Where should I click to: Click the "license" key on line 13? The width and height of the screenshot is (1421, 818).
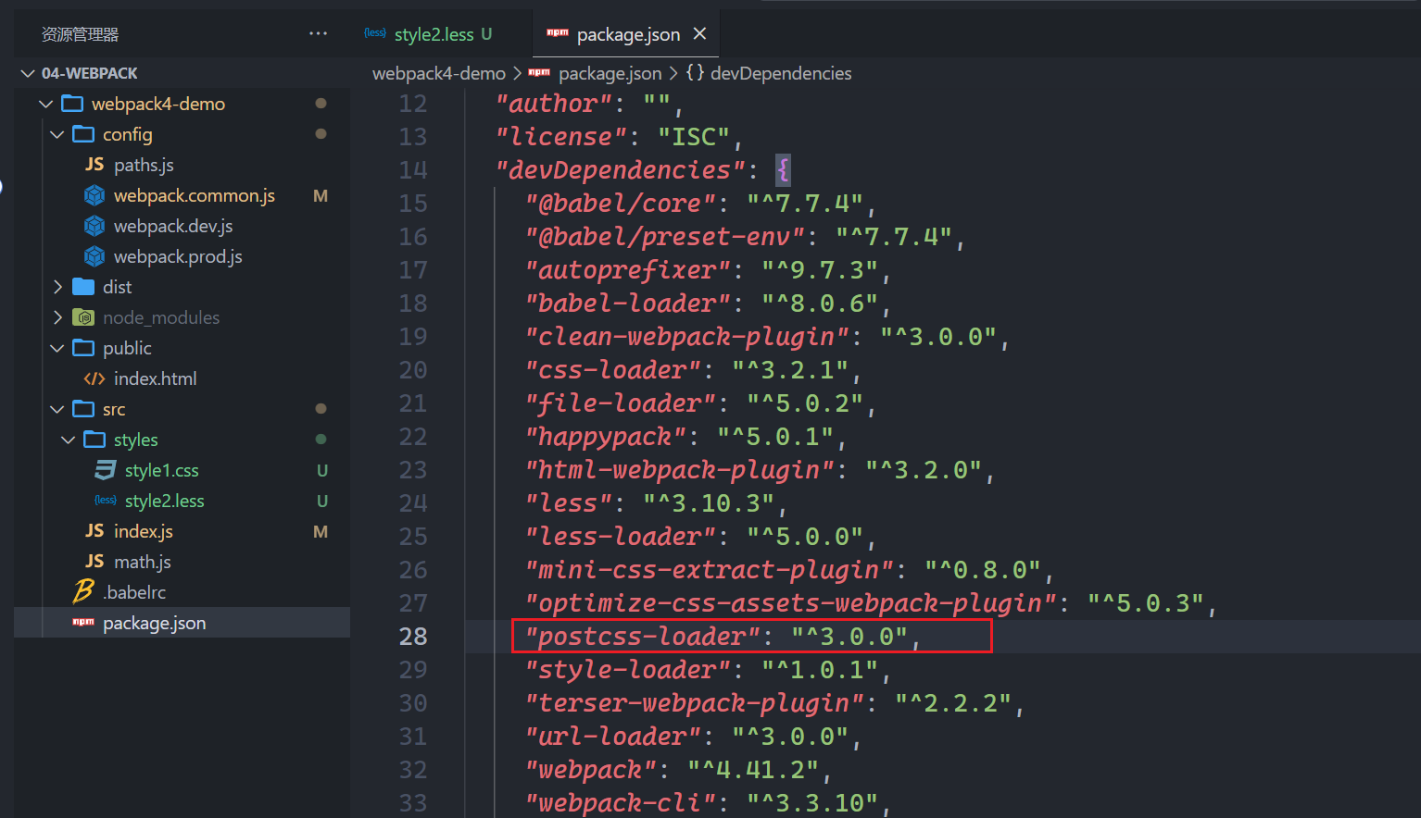pos(561,137)
